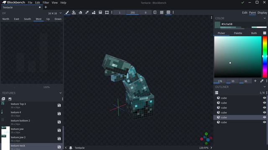268x150 pixels.
Task: Open the Filter menu
Action: (46, 2)
